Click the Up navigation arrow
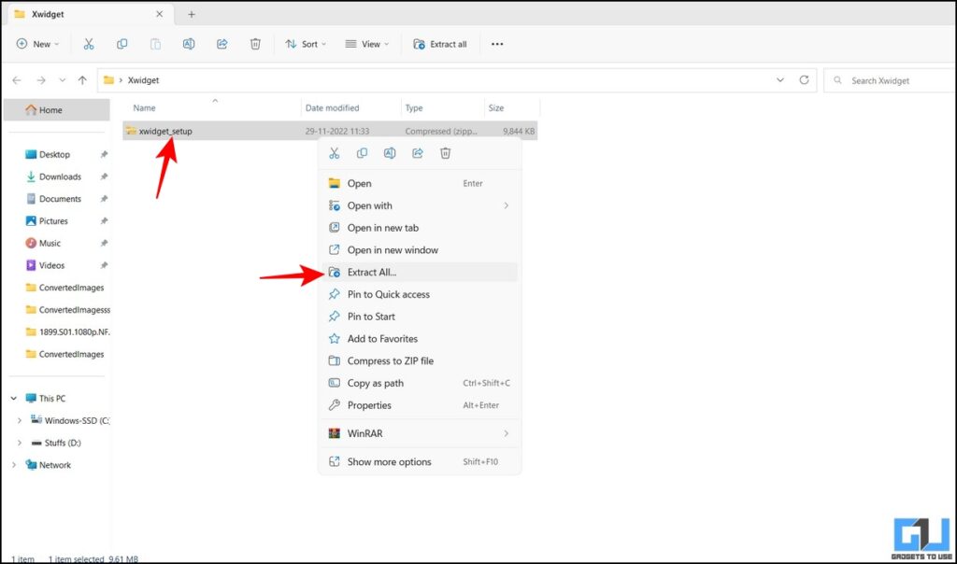957x564 pixels. tap(82, 80)
